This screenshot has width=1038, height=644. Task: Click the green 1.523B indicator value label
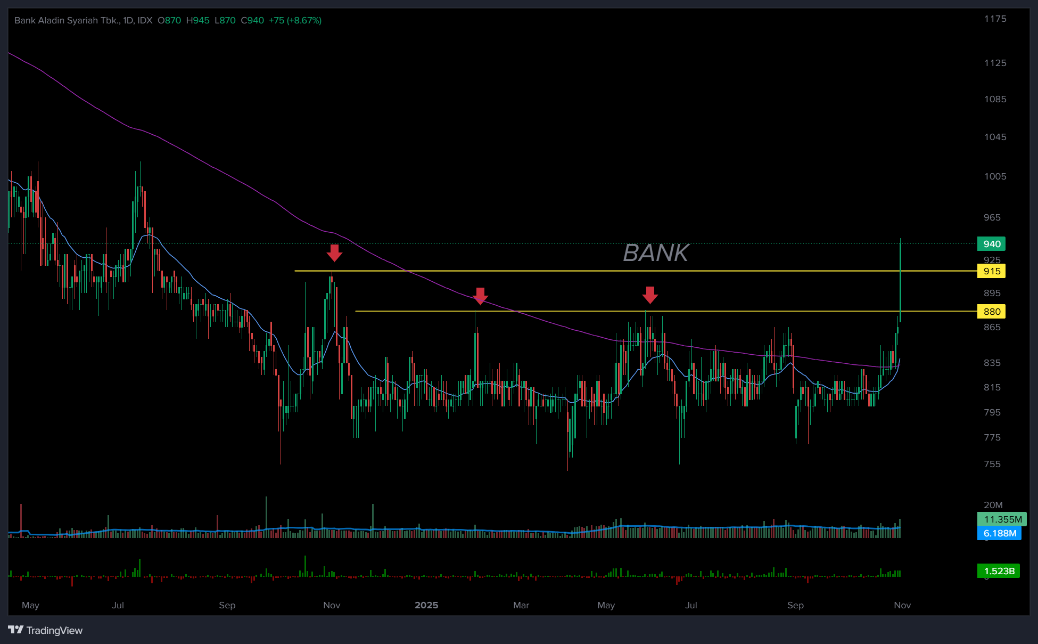[x=999, y=571]
